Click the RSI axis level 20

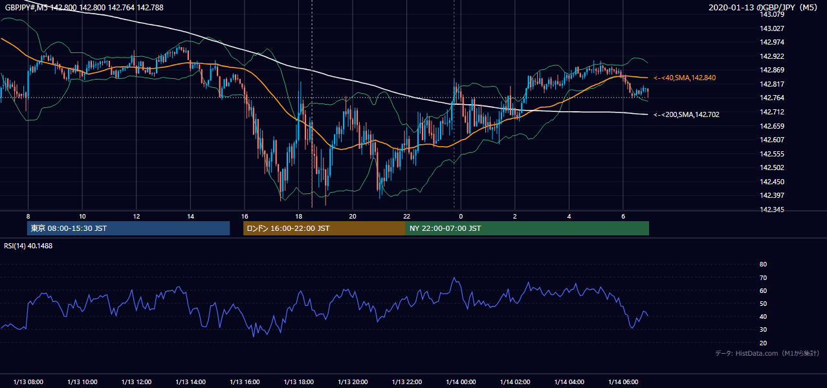[x=763, y=343]
